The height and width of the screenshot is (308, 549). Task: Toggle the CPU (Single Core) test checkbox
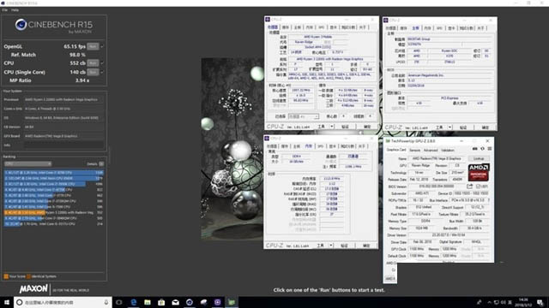pos(102,72)
